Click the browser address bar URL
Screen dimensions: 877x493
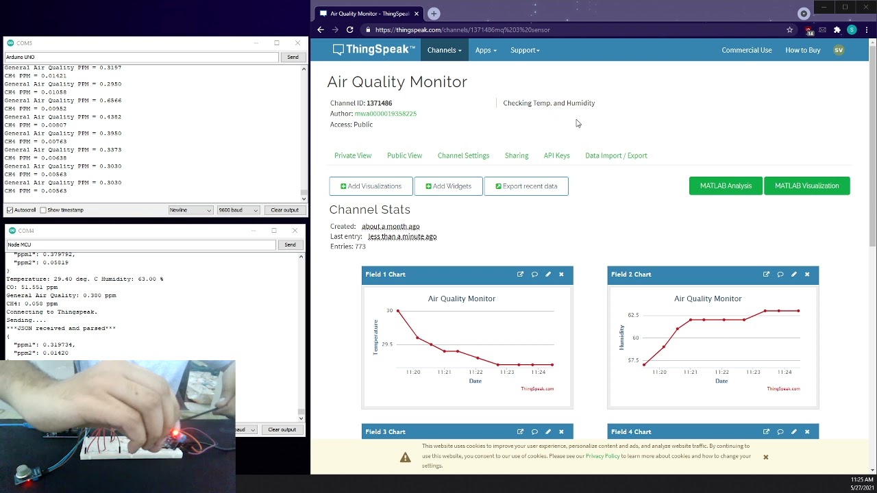(462, 30)
